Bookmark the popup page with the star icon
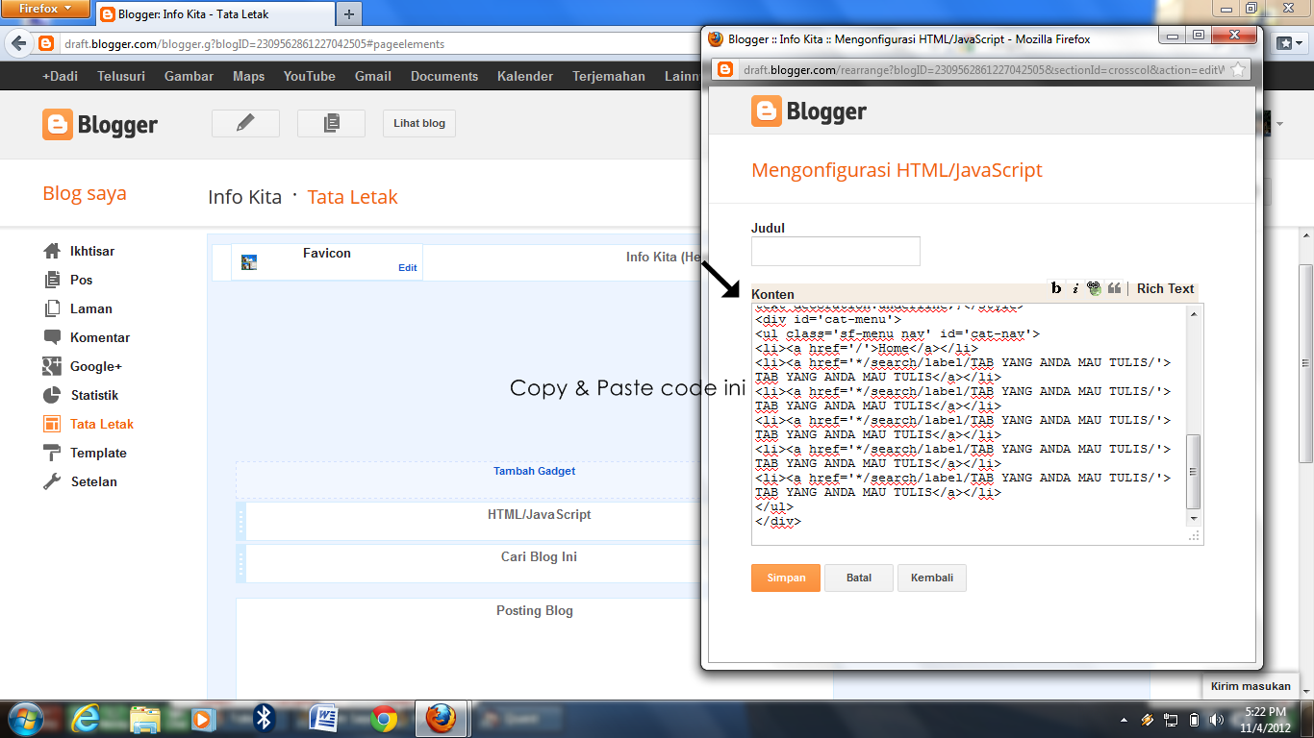The height and width of the screenshot is (738, 1314). pos(1239,69)
